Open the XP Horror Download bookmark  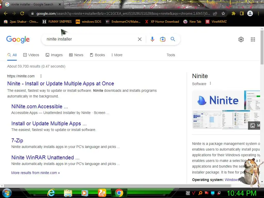click(x=162, y=22)
